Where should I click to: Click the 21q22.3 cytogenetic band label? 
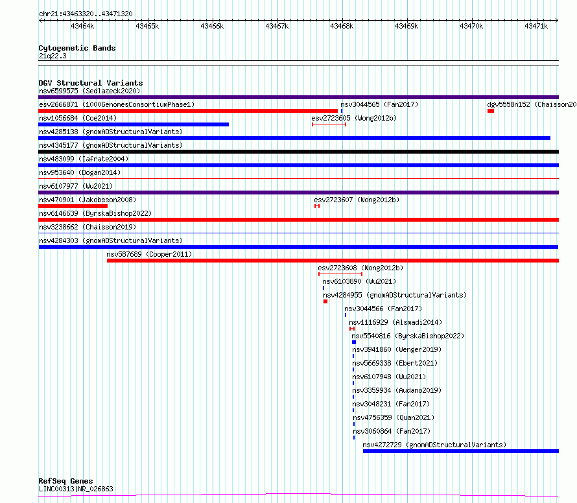pos(53,56)
